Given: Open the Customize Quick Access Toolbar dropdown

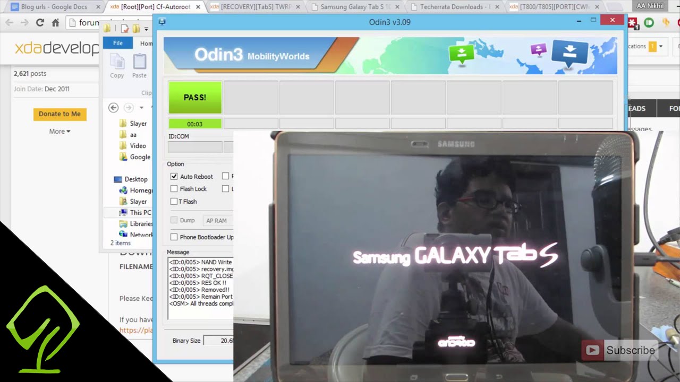Looking at the screenshot, I should [x=146, y=29].
